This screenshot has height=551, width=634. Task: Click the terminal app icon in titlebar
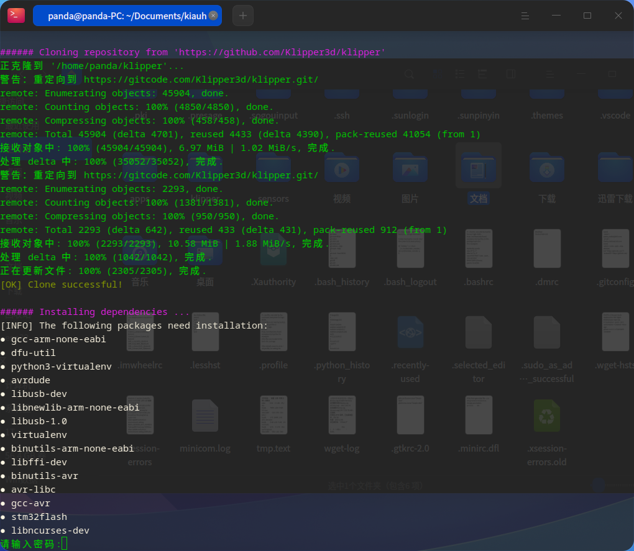pyautogui.click(x=16, y=15)
